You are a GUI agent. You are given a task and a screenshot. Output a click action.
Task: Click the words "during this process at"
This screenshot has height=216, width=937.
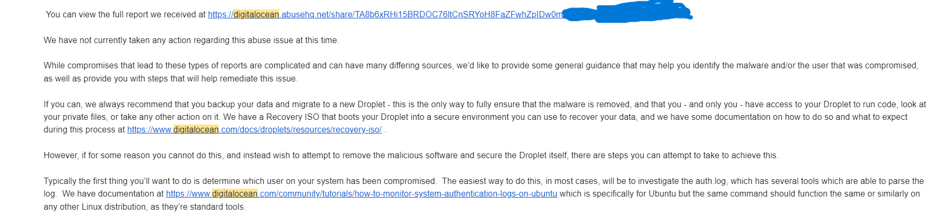click(84, 130)
